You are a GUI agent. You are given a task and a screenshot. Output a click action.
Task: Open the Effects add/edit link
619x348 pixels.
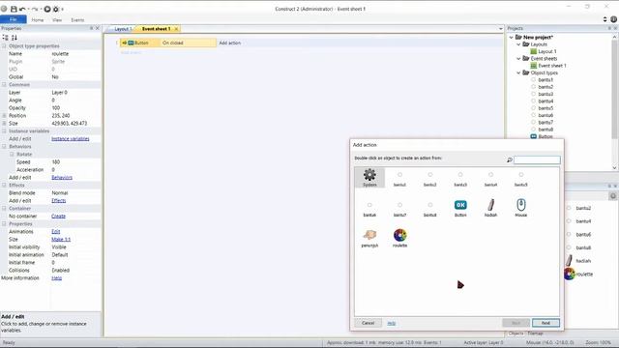(58, 200)
